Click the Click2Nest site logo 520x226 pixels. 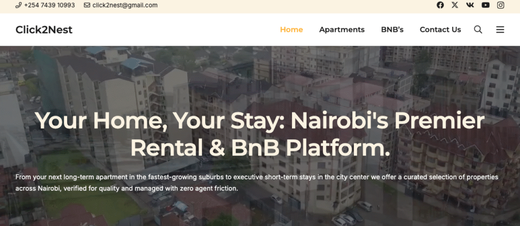click(x=44, y=30)
